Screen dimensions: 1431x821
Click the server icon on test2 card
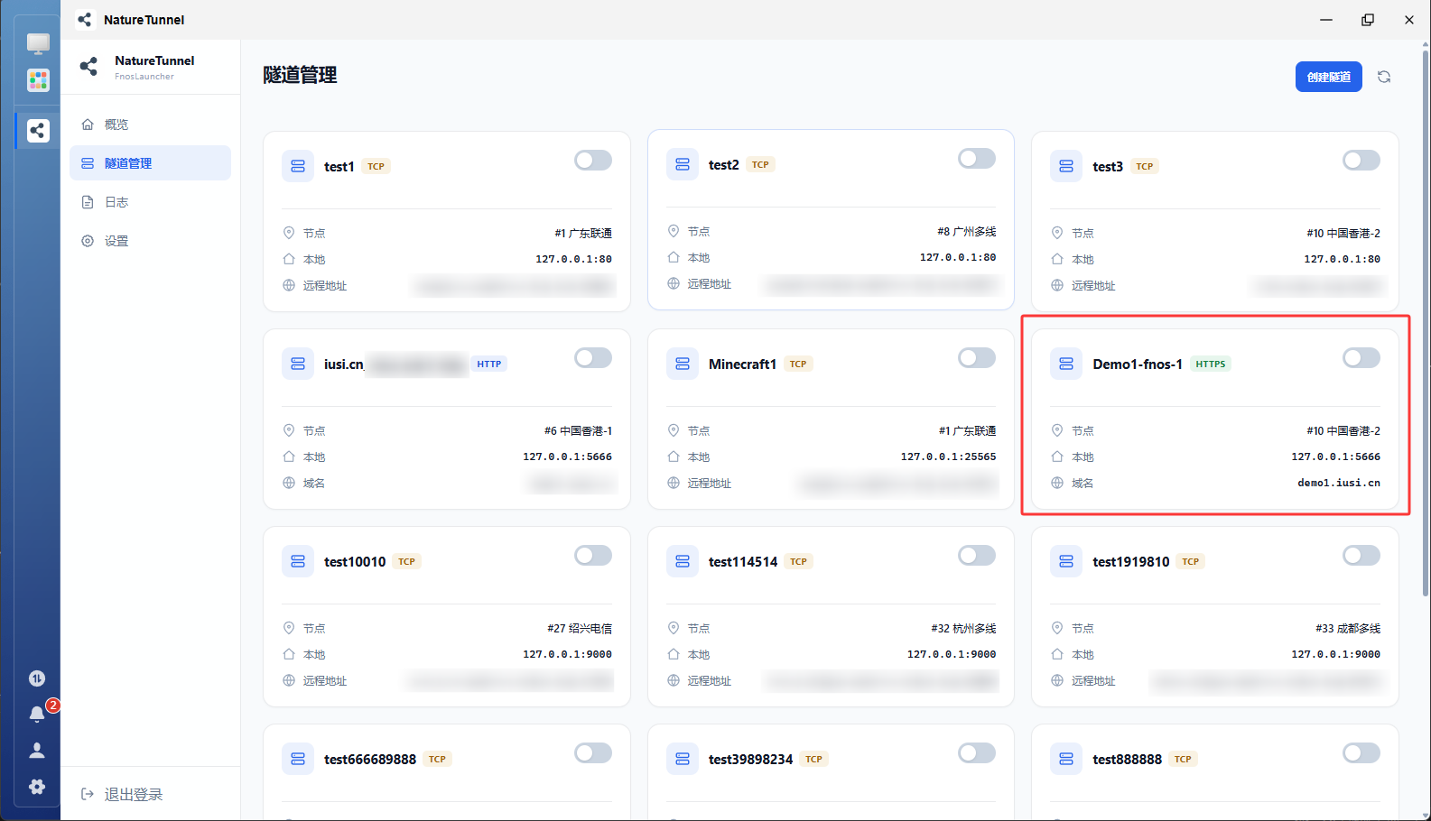click(683, 164)
